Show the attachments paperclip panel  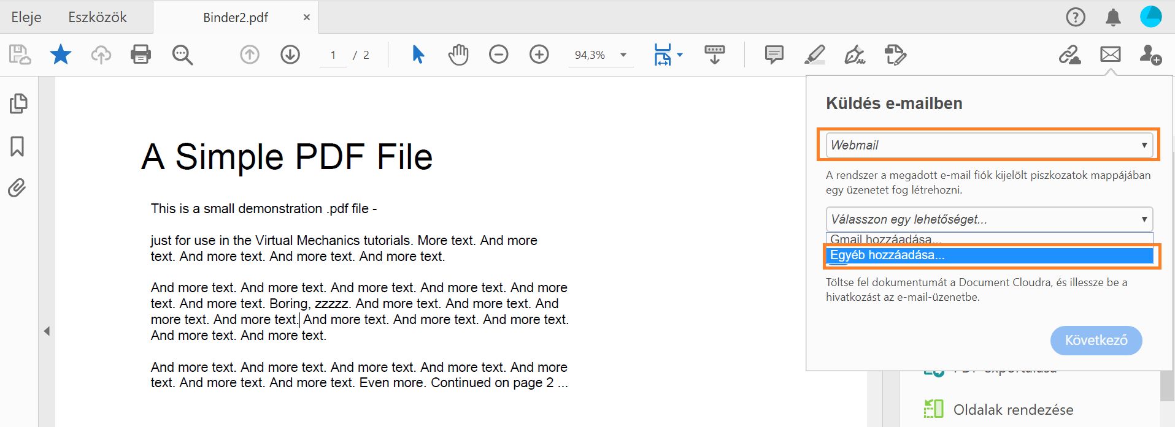point(17,188)
